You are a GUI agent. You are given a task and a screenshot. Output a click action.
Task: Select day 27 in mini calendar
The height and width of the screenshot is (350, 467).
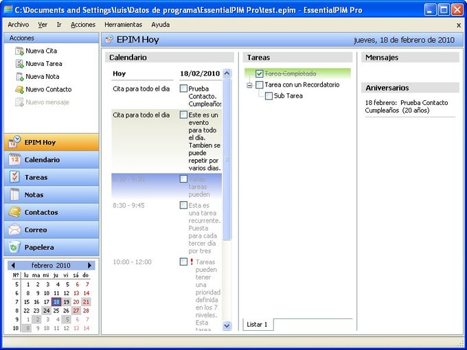click(76, 311)
